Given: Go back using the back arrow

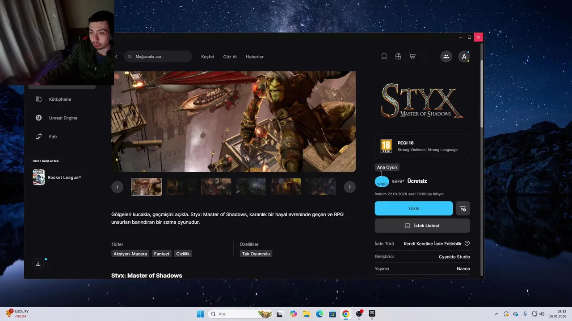Looking at the screenshot, I should [x=116, y=57].
